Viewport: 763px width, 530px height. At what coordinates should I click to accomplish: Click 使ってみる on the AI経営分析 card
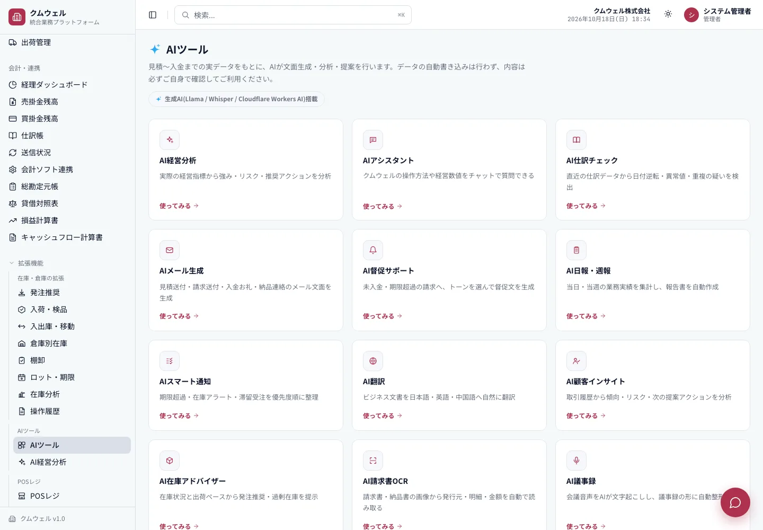click(x=179, y=206)
